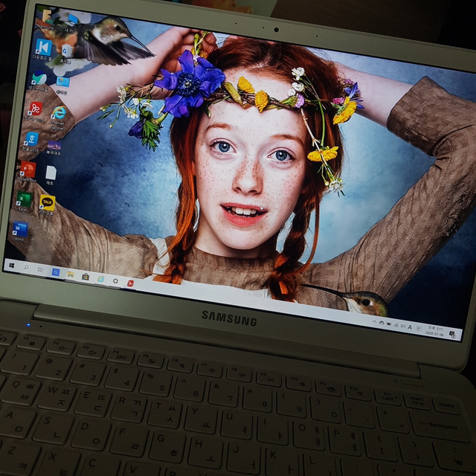The width and height of the screenshot is (476, 476).
Task: Open the Wi-Fi network tray icon
Action: click(396, 325)
